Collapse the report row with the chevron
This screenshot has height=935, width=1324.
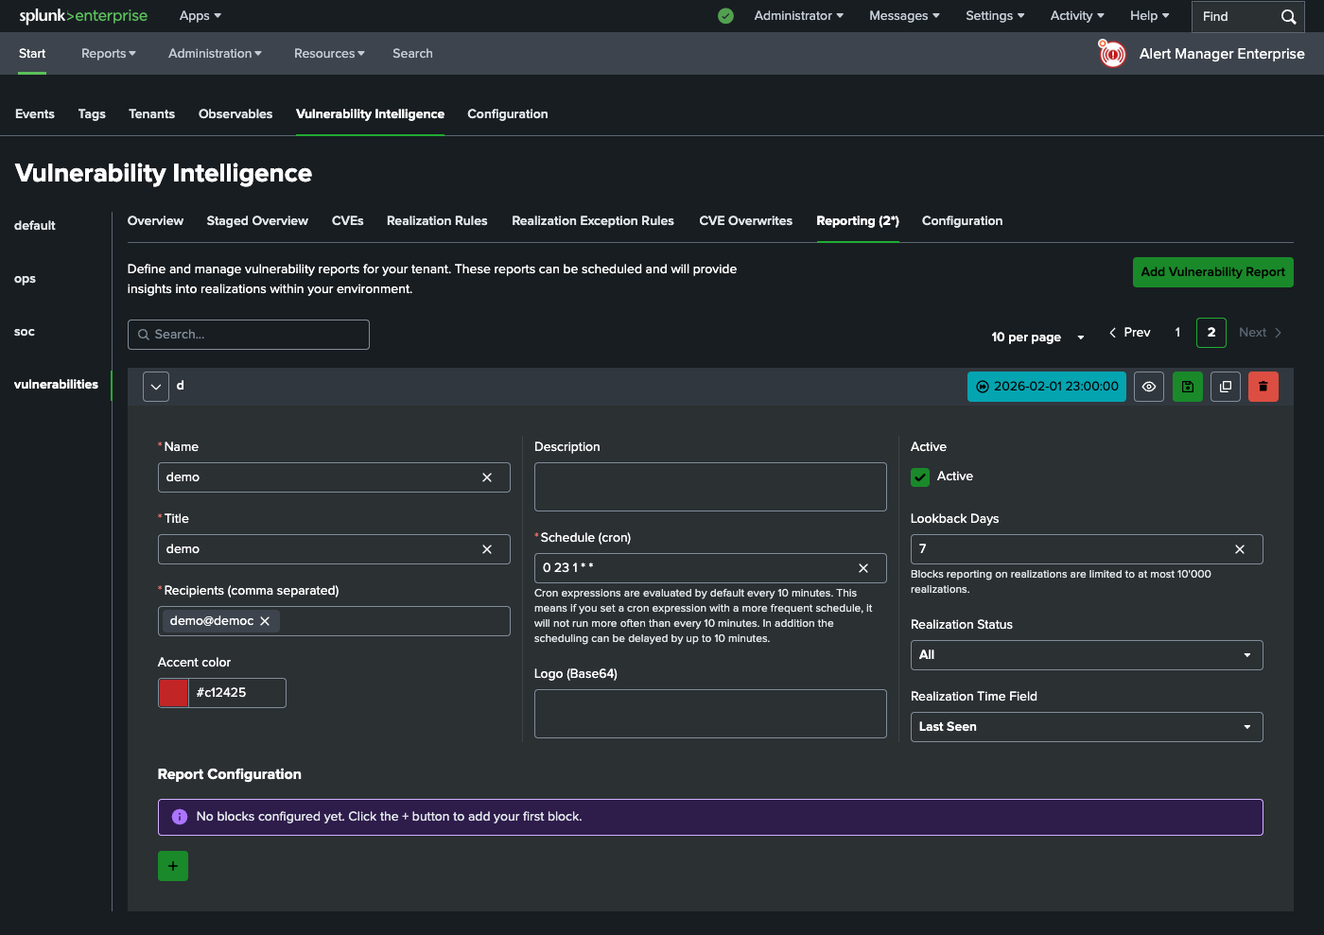(x=155, y=386)
